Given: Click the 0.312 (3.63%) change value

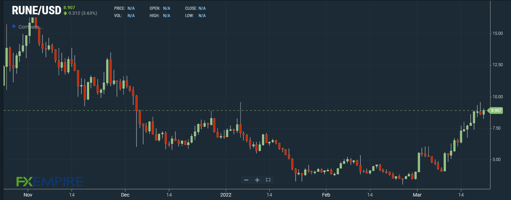Looking at the screenshot, I should point(82,13).
